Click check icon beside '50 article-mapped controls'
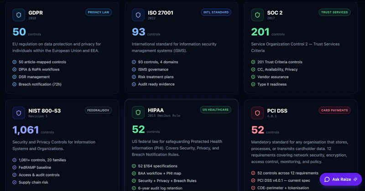 click(x=15, y=62)
